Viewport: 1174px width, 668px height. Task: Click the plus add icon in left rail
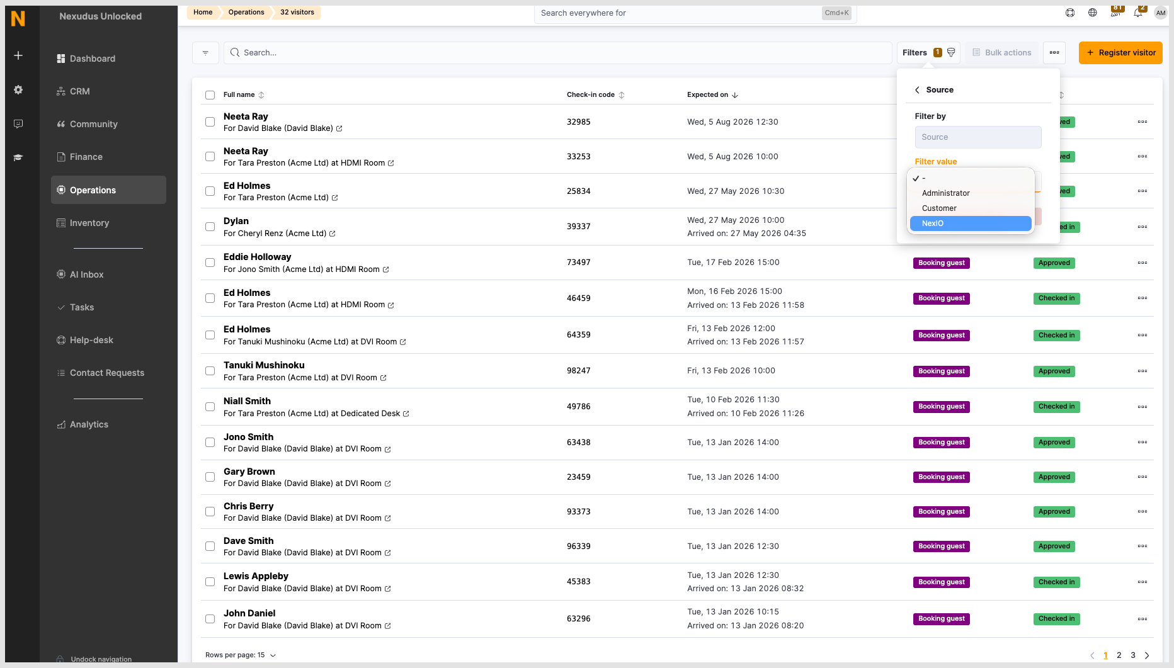18,55
